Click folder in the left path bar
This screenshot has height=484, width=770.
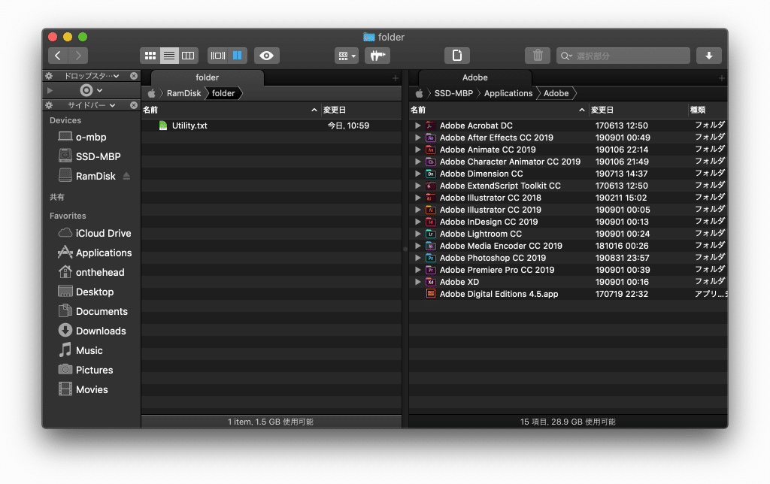pos(223,93)
